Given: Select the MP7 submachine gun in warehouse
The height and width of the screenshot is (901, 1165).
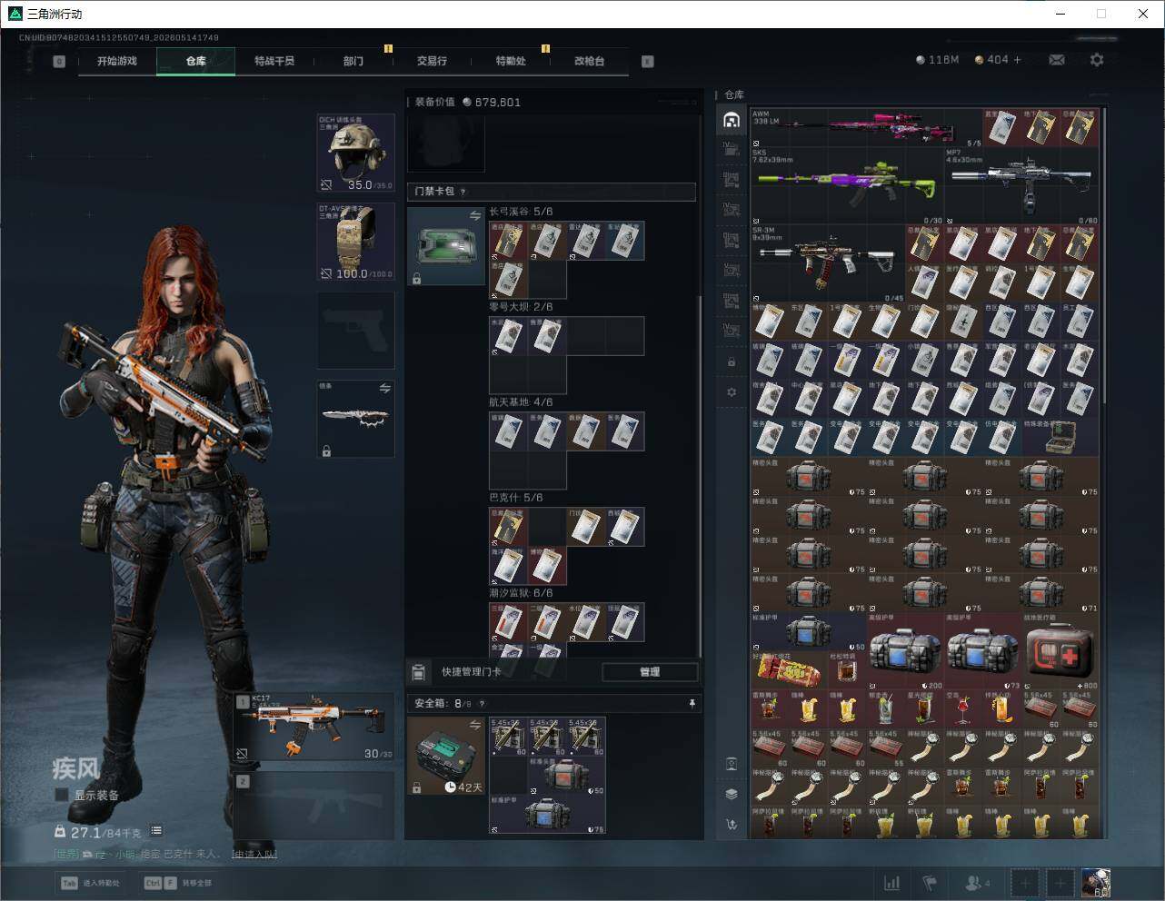Looking at the screenshot, I should tap(1021, 186).
